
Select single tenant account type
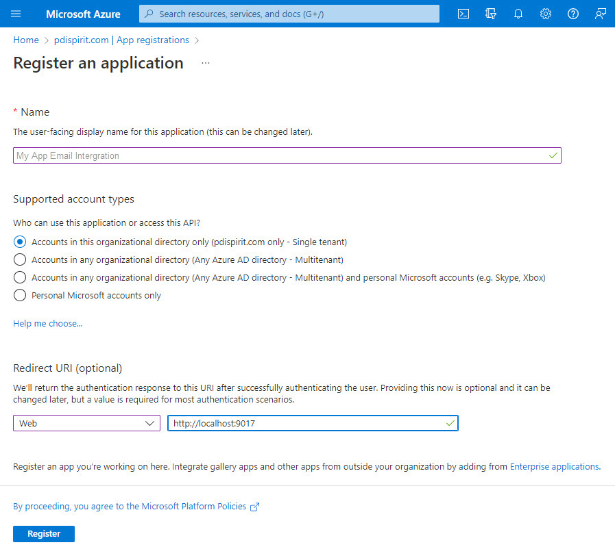(x=20, y=242)
